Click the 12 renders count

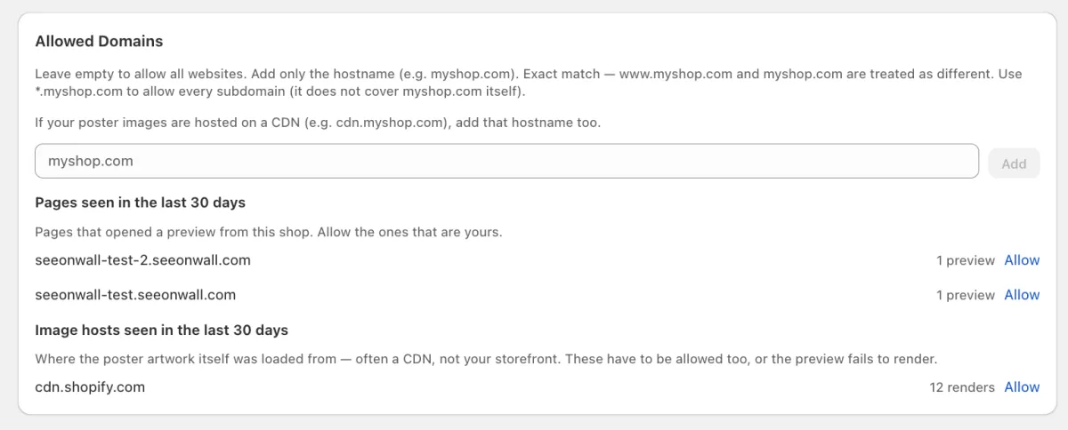[x=962, y=387]
